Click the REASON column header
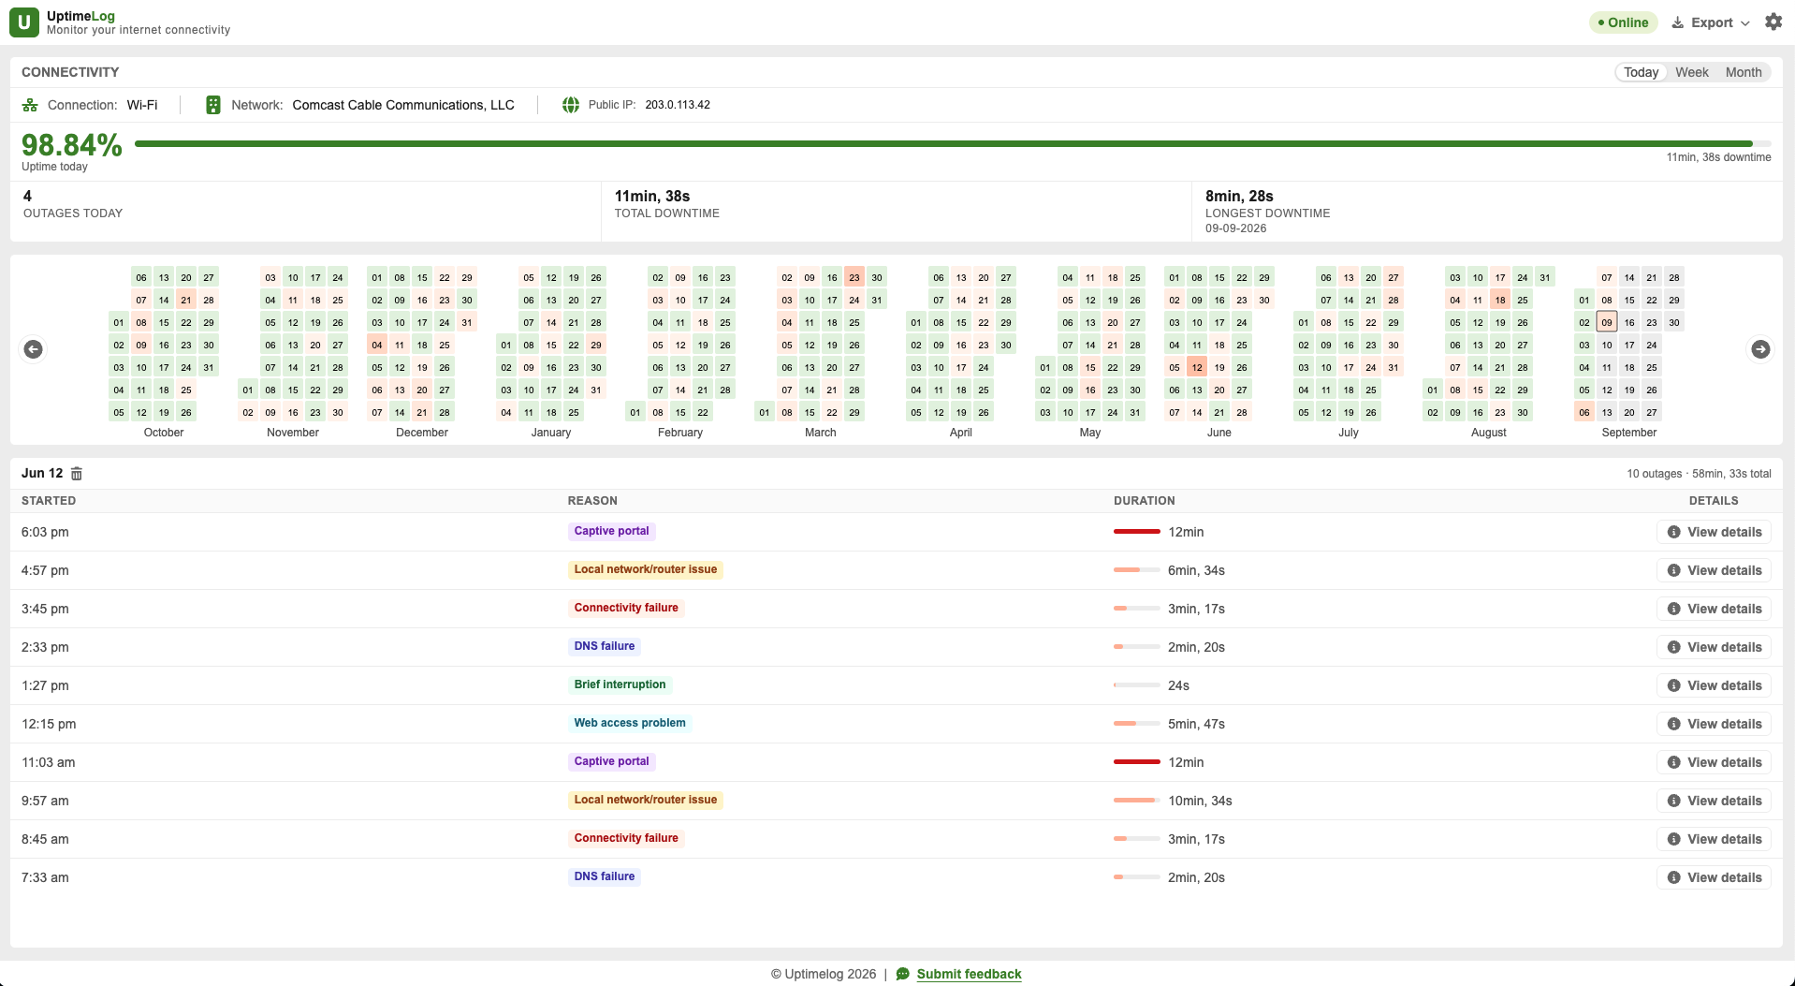1795x986 pixels. pos(592,501)
